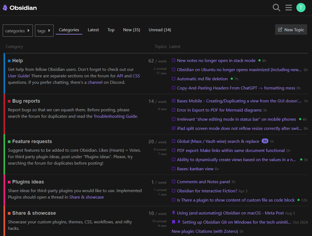Open PDF export links functional topic

click(231, 151)
